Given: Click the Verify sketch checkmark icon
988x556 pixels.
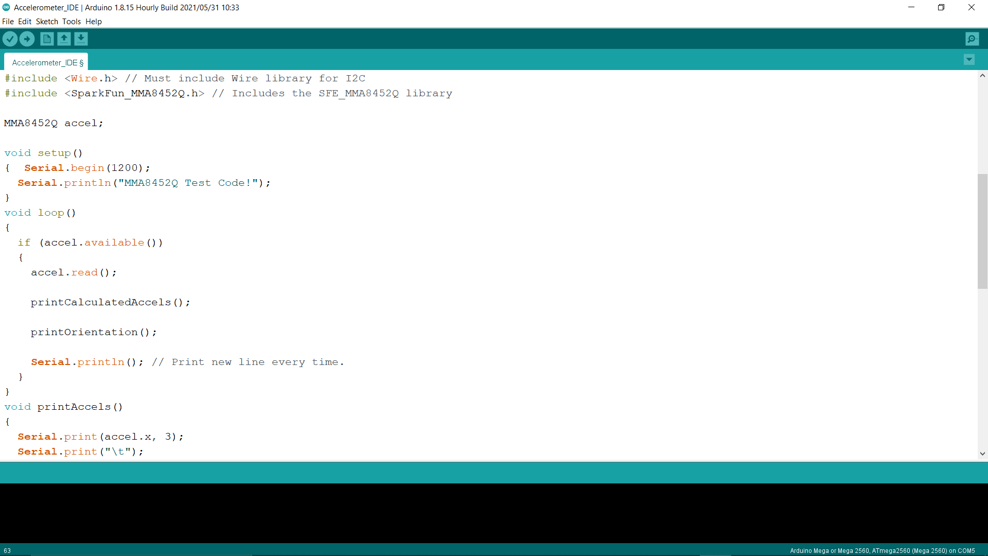Looking at the screenshot, I should (x=10, y=39).
